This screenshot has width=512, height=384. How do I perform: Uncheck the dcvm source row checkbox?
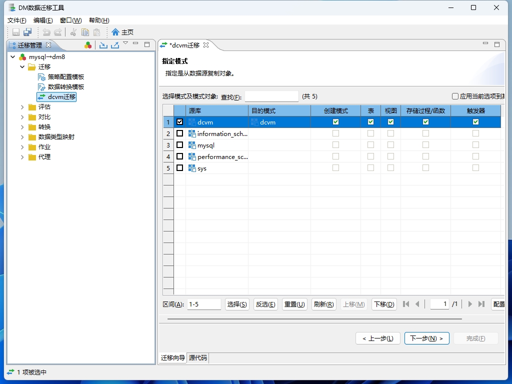(x=179, y=122)
